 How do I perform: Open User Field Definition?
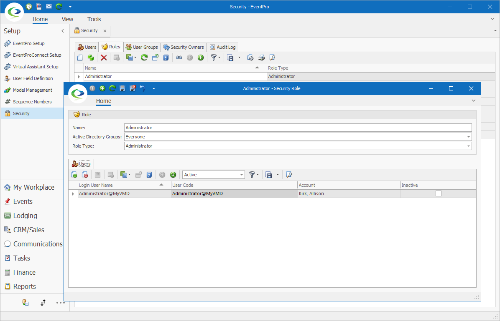click(33, 78)
